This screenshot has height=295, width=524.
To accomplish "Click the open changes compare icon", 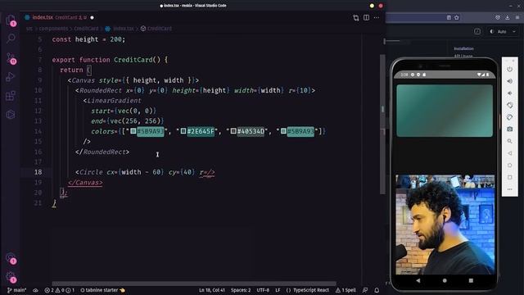I will click(x=356, y=18).
